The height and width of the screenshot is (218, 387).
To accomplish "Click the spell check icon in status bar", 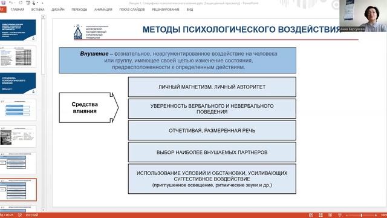I will 20,216.
